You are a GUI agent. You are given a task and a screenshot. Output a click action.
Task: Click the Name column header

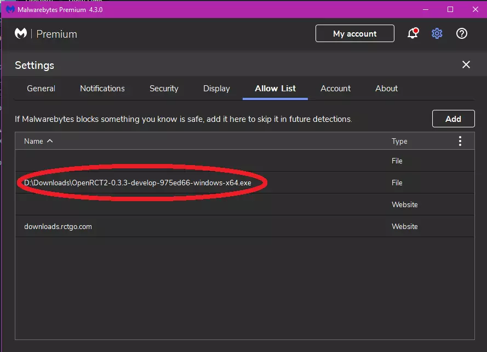coord(33,142)
